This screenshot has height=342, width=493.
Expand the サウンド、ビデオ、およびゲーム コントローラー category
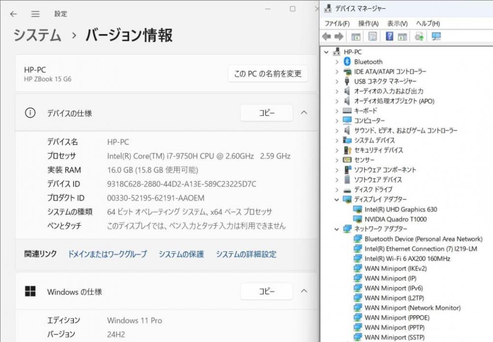(x=337, y=131)
